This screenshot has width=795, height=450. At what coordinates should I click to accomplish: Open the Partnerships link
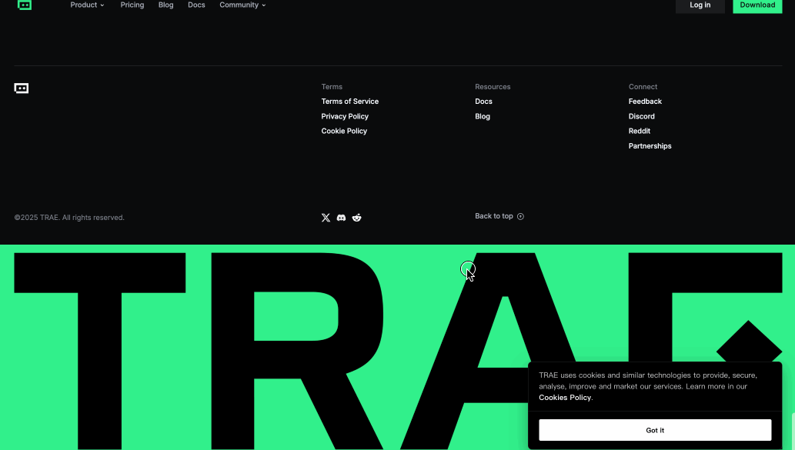[650, 146]
